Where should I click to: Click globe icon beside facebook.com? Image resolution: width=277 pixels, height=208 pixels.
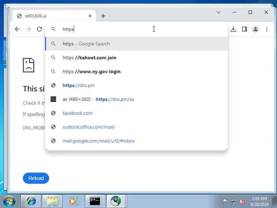53,113
